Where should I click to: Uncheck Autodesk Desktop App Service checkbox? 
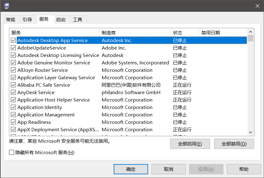point(13,40)
